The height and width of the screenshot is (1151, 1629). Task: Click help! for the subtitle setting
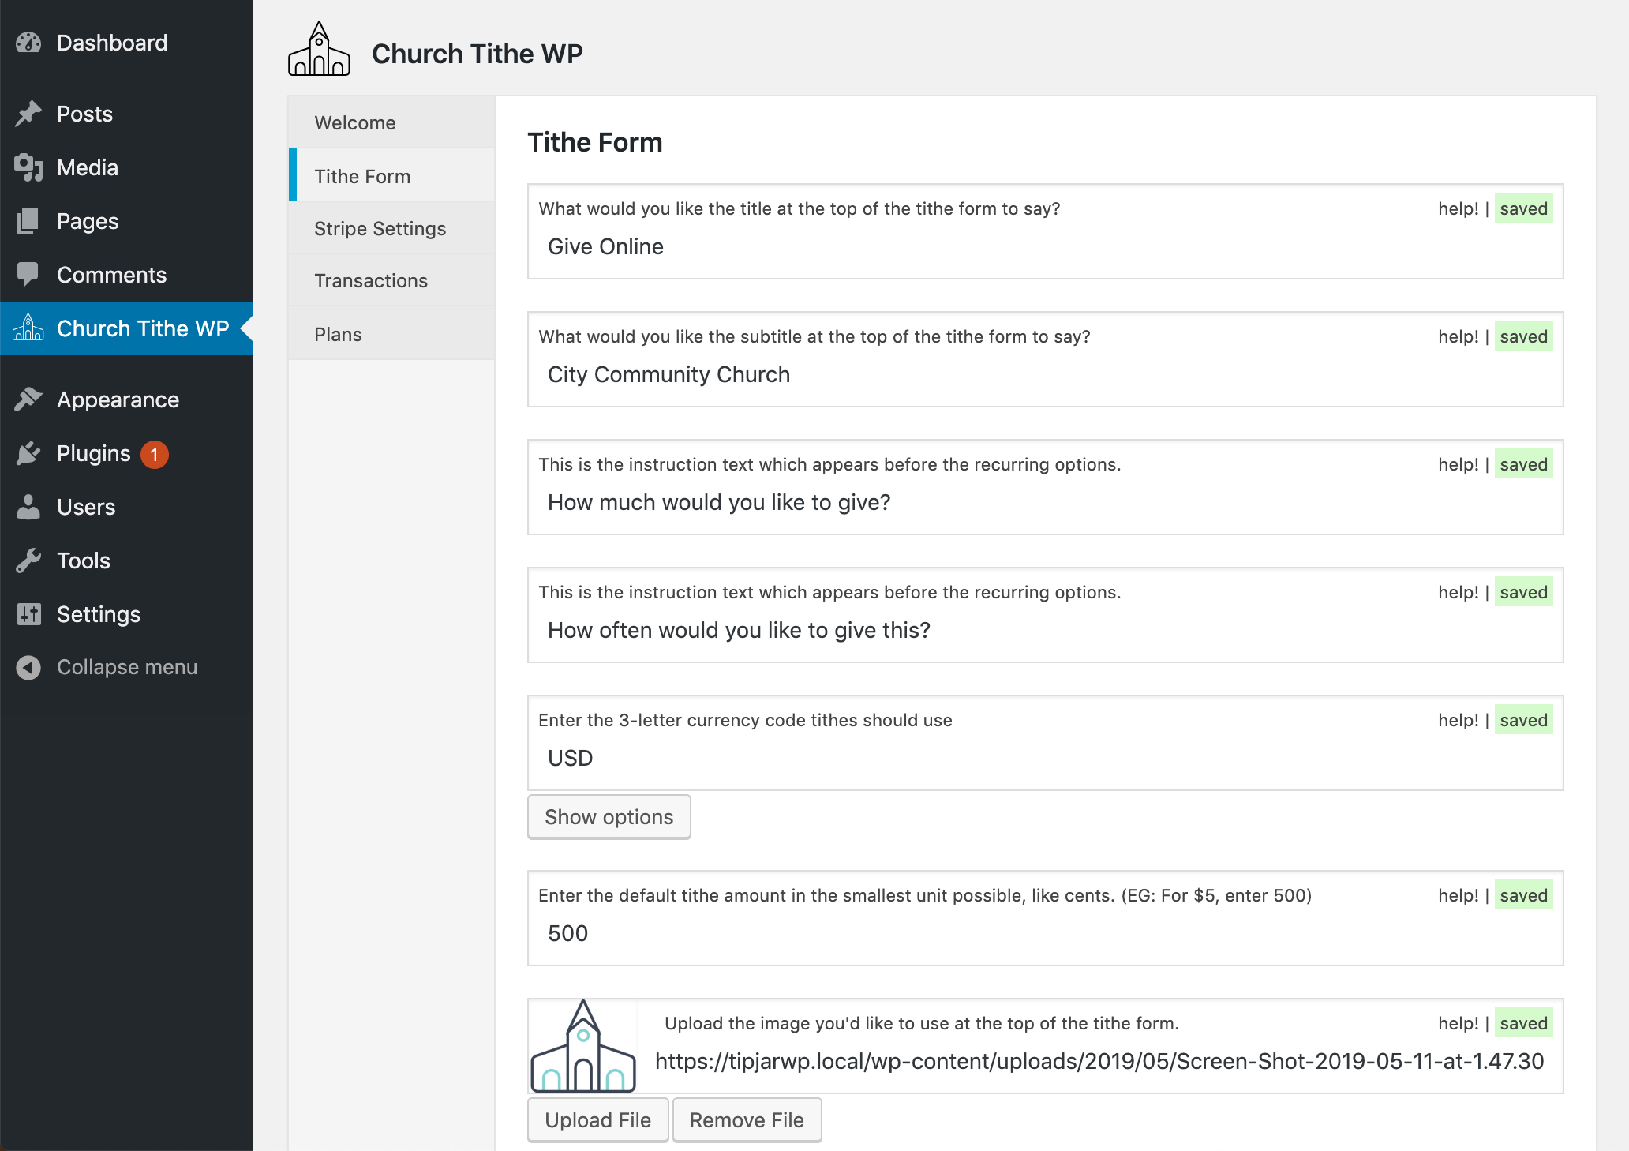(x=1458, y=336)
